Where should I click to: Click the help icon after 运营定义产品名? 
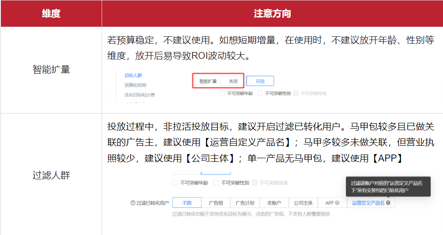(388, 203)
